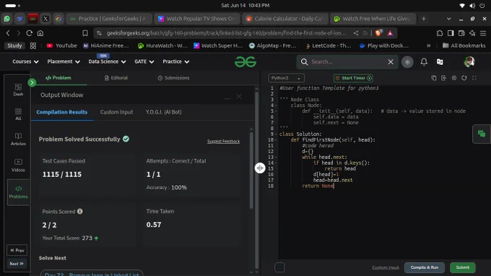The width and height of the screenshot is (491, 276).
Task: Open the pinned GeeksforGeeks tab with red background
Action: click(x=32, y=19)
